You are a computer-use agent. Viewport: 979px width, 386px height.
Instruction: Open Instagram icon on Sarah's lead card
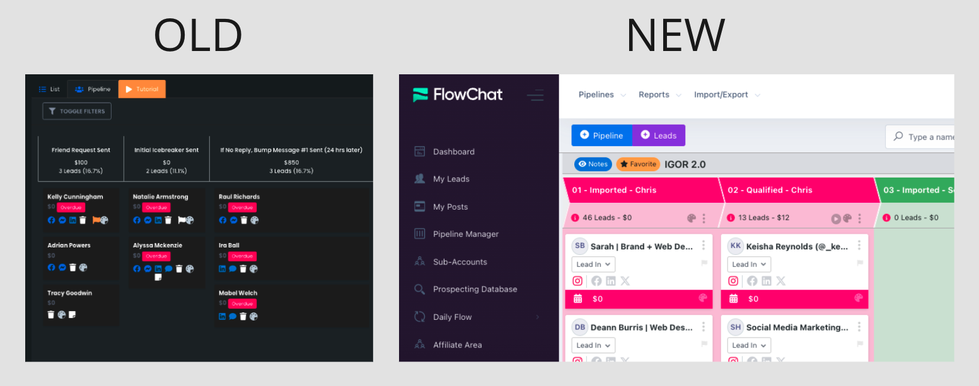(x=577, y=281)
